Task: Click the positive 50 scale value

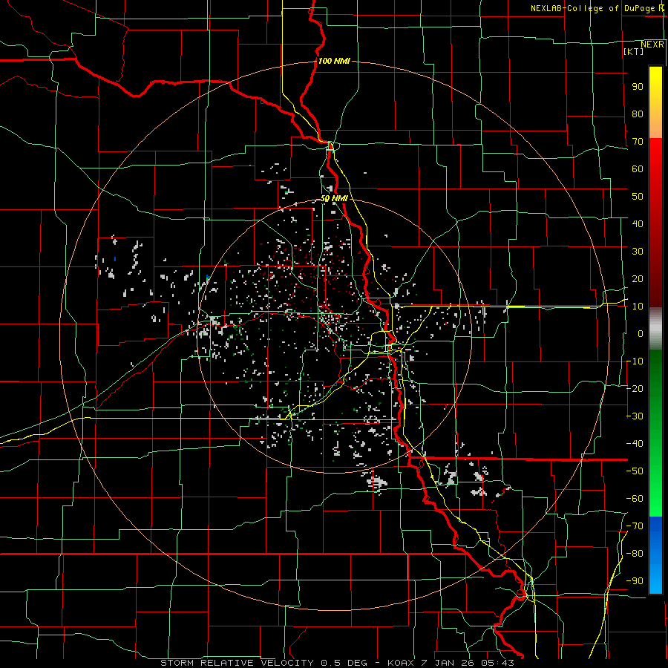Action: (x=638, y=197)
